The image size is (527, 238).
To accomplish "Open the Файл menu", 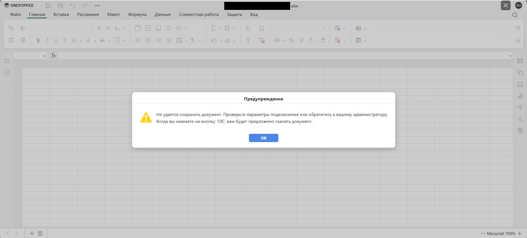I will (15, 15).
